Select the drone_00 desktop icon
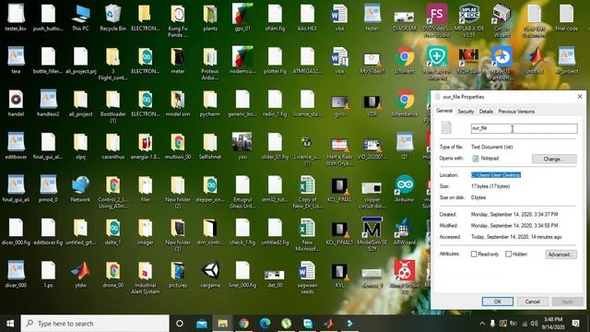 [x=112, y=275]
